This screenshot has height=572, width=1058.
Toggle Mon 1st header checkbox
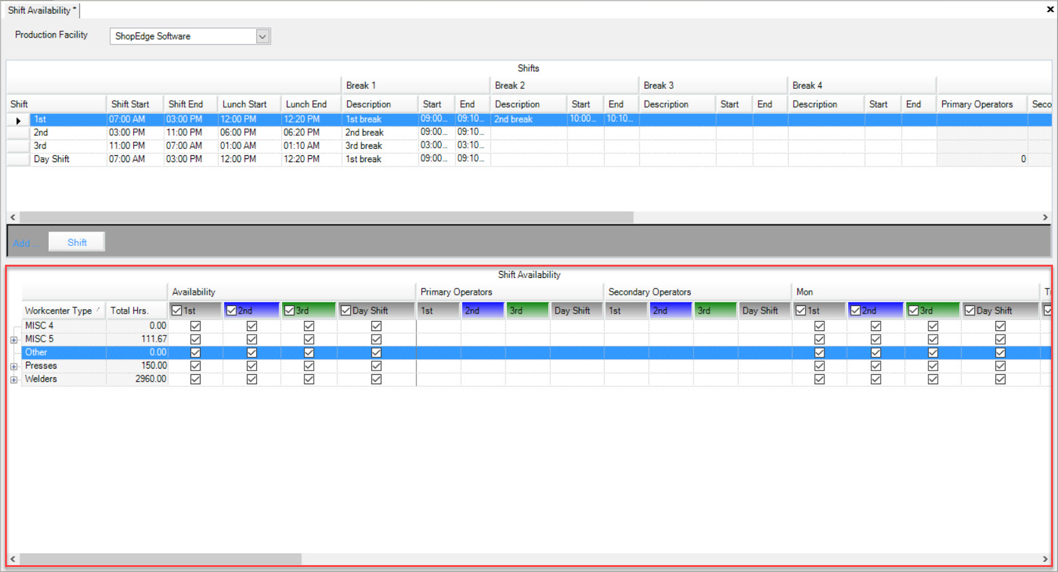(x=801, y=310)
